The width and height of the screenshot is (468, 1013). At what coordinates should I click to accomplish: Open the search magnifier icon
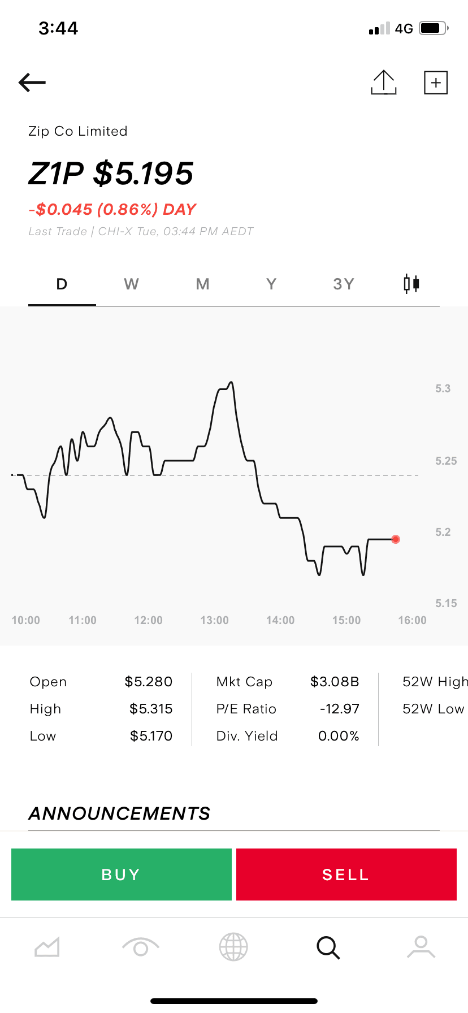pos(328,946)
